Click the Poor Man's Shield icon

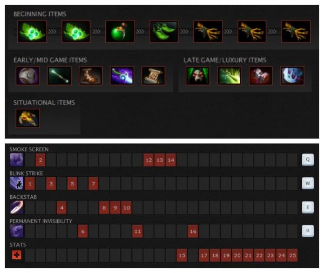coord(28,76)
